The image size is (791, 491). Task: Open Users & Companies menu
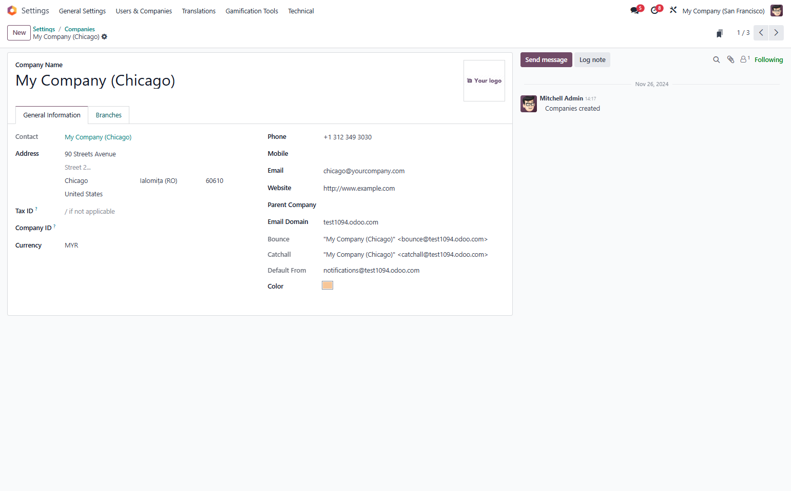pos(144,11)
